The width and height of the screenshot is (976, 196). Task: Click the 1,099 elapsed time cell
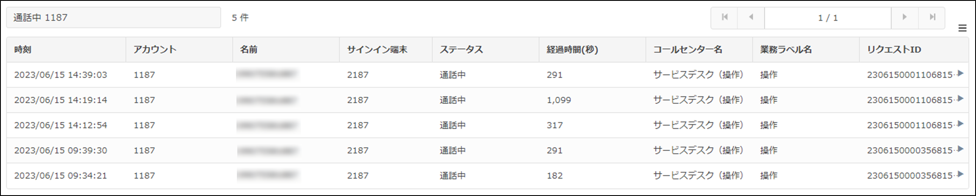559,100
